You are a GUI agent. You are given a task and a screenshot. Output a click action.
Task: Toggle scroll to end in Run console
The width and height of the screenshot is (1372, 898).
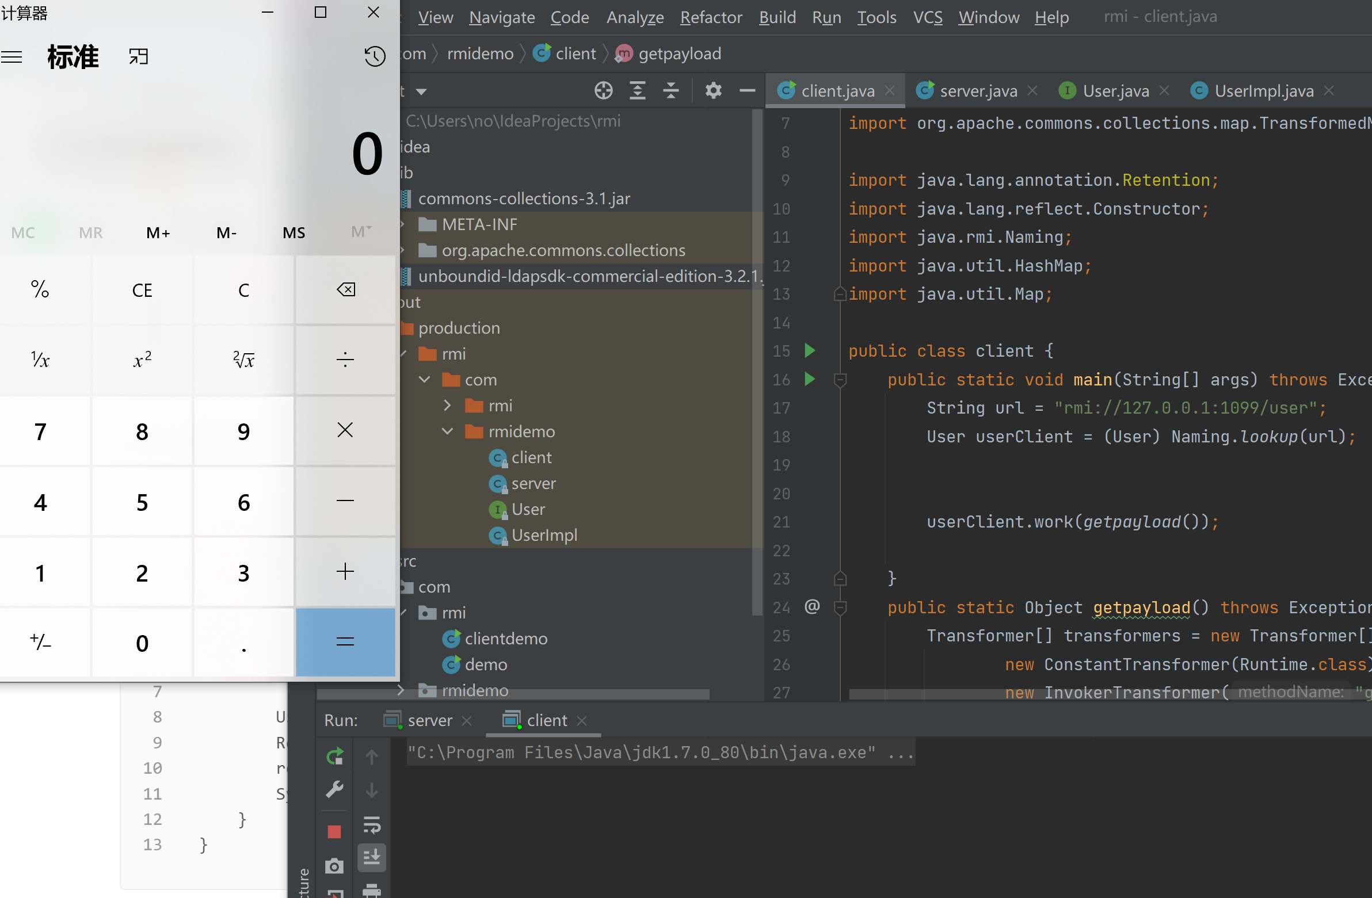coord(372,858)
